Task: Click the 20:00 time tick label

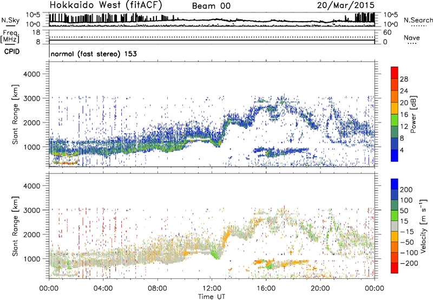Action: (x=320, y=289)
